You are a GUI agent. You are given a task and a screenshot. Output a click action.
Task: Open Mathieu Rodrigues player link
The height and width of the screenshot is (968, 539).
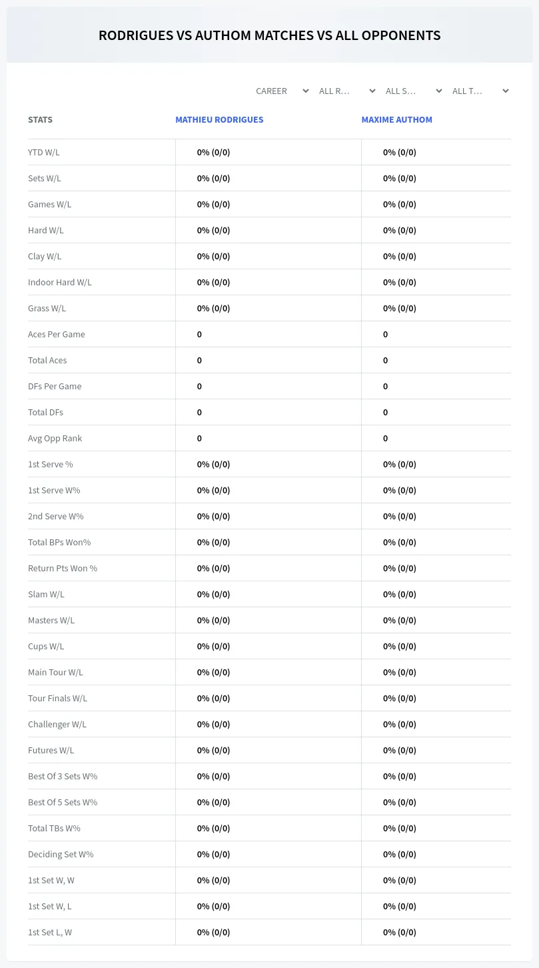tap(219, 120)
